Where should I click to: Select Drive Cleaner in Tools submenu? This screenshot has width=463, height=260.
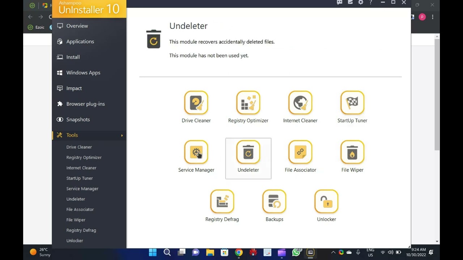[79, 147]
